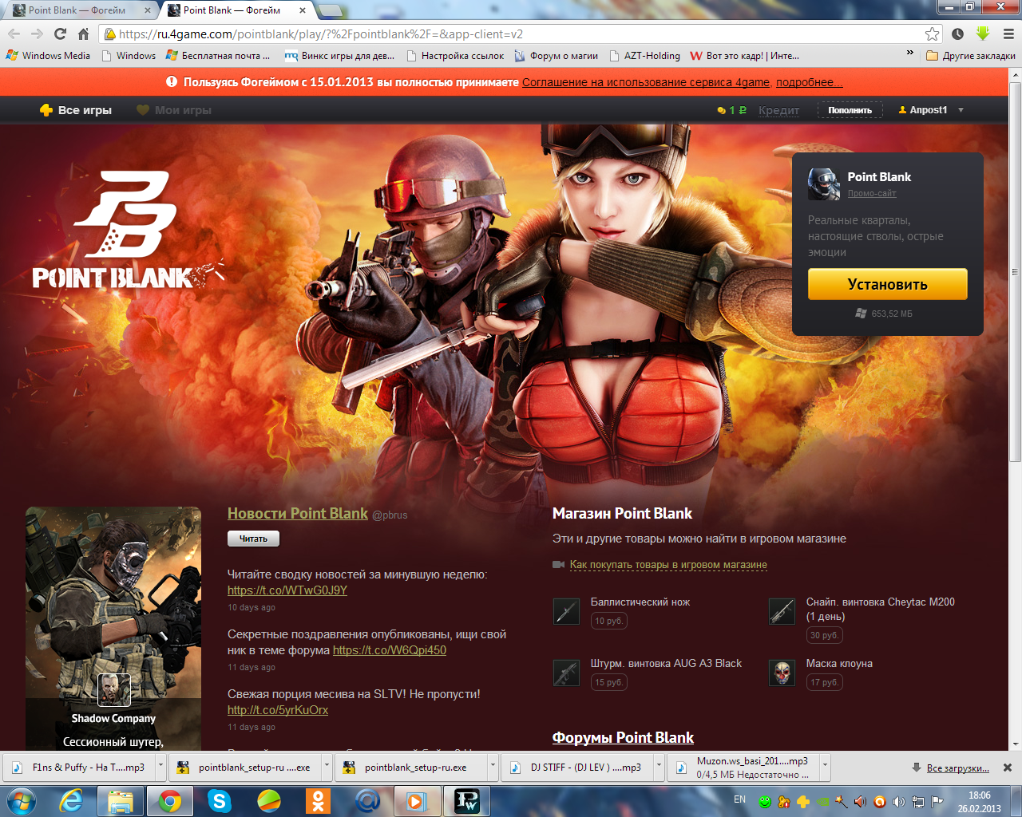Click the Кредит link

(x=778, y=110)
